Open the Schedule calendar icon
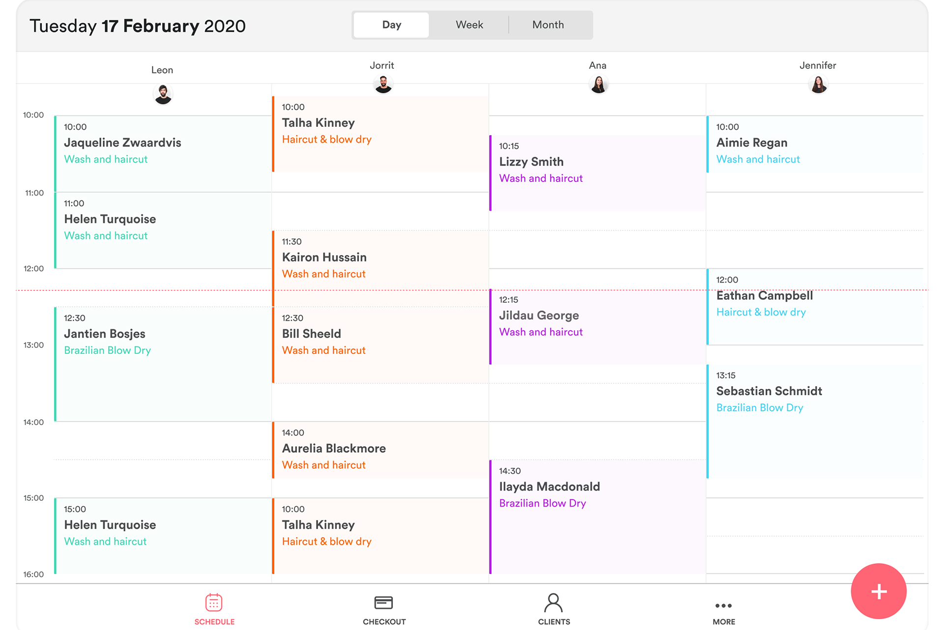 coord(214,603)
